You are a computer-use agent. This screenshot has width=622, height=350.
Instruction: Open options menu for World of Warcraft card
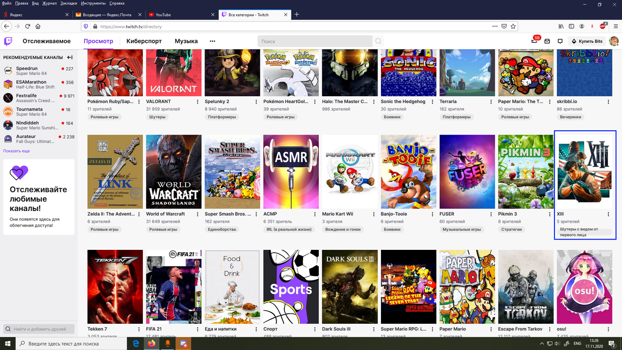(x=198, y=214)
